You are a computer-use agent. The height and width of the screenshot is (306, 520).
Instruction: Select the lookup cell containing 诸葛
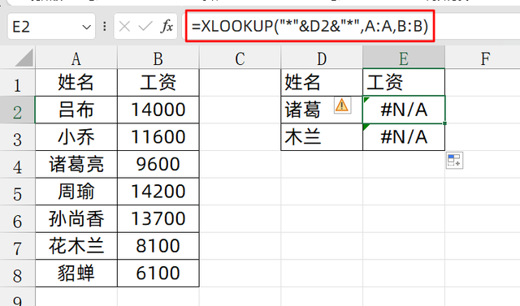322,110
